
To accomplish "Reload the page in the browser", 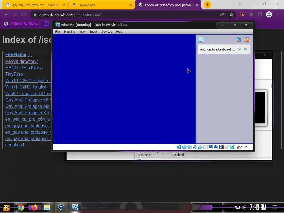I will pyautogui.click(x=24, y=15).
